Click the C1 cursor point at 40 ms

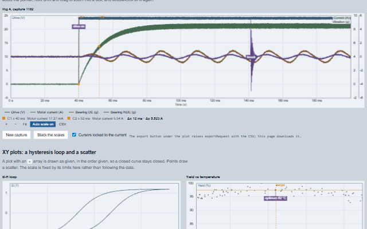pos(79,84)
